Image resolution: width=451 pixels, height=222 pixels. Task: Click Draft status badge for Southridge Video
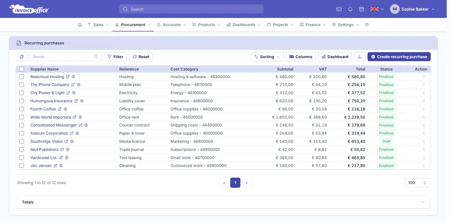coord(386,141)
